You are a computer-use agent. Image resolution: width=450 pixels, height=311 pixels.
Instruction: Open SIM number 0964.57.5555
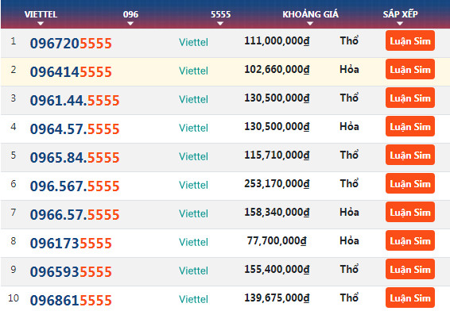75,129
